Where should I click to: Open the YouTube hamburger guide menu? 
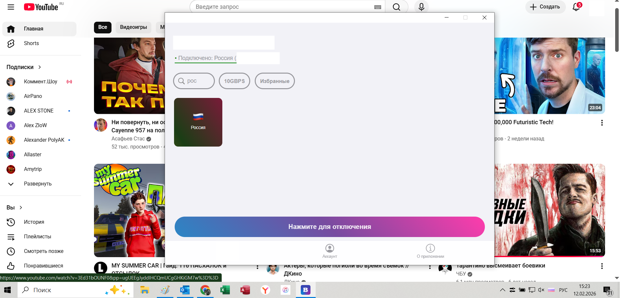click(x=11, y=7)
